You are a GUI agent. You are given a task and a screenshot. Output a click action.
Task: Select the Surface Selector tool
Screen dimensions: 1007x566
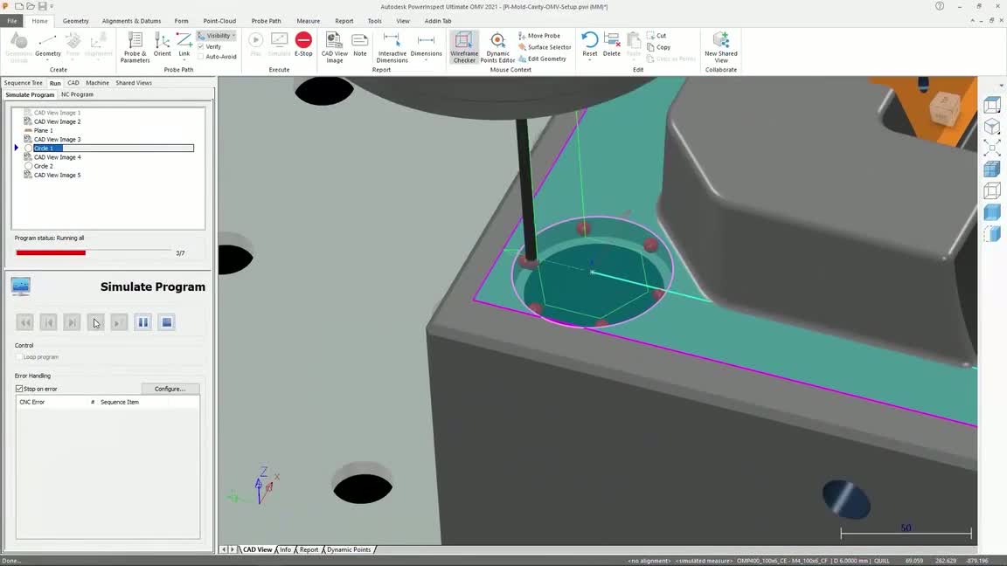pos(544,47)
